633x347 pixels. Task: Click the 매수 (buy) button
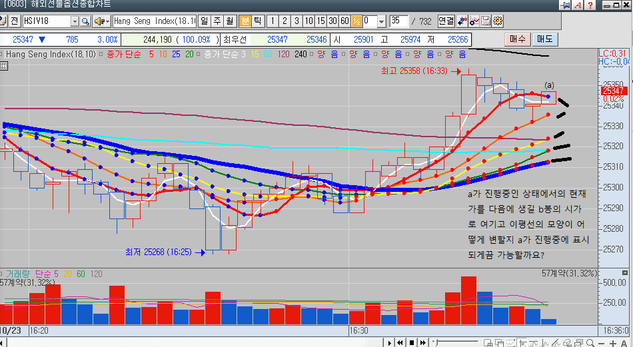[517, 39]
